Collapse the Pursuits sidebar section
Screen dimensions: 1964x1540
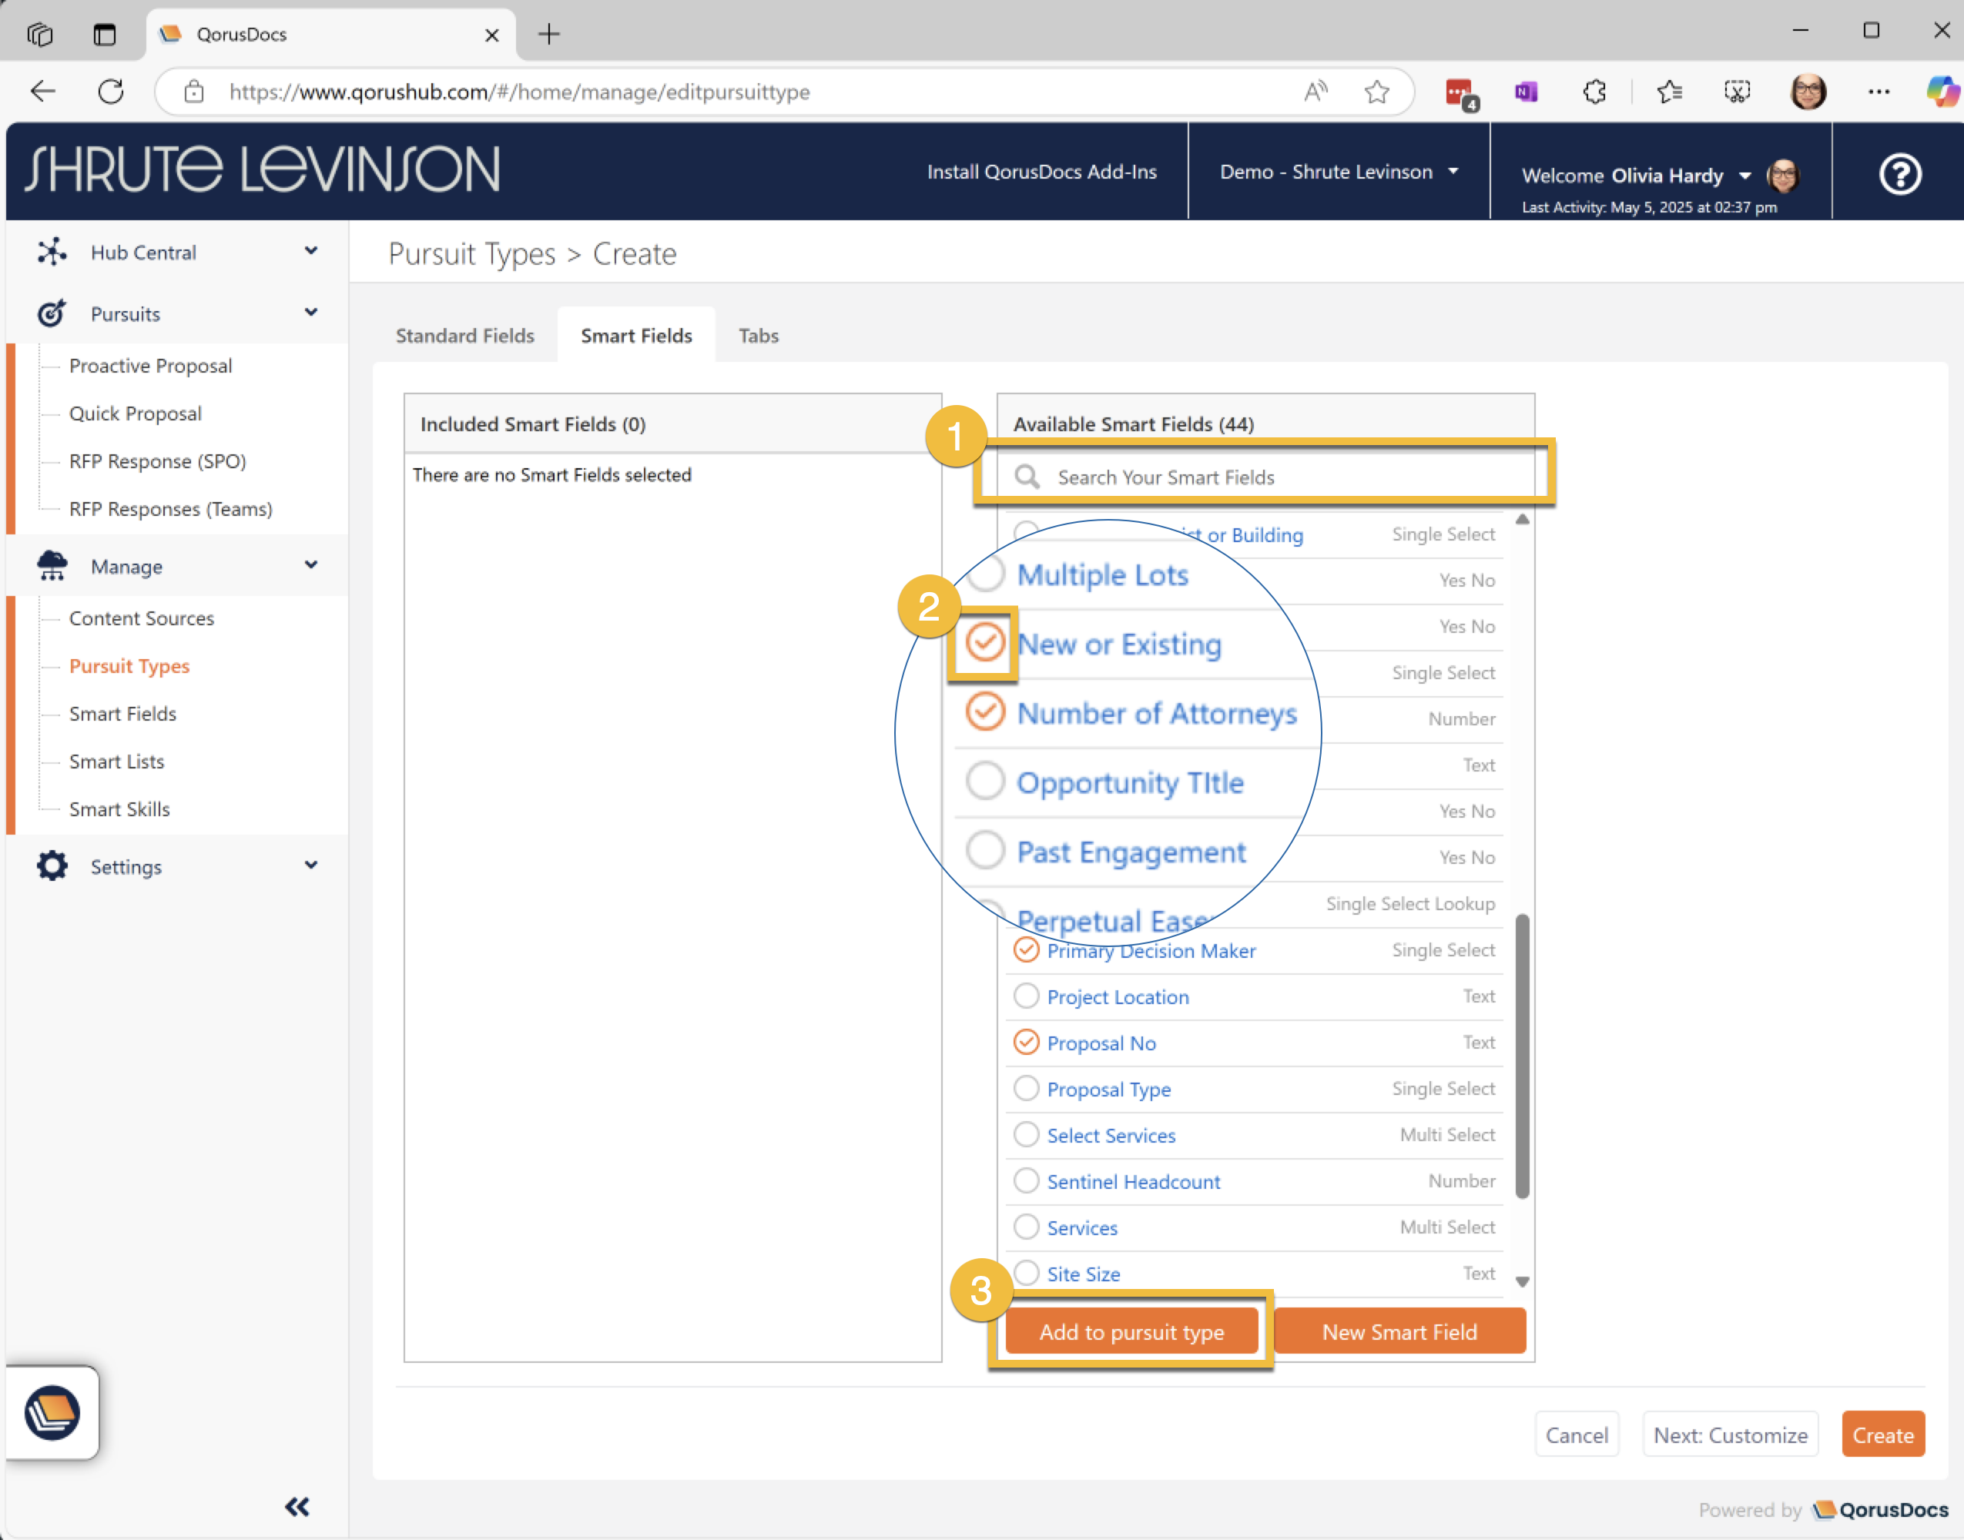tap(311, 313)
